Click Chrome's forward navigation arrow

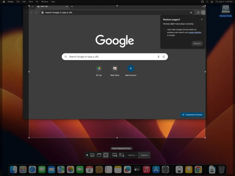click(31, 13)
